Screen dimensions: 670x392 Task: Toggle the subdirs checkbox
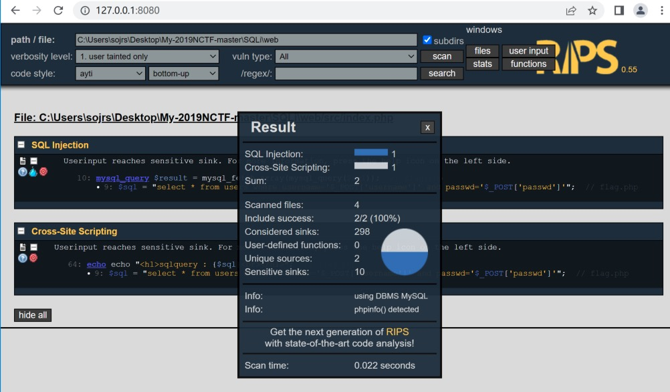[427, 39]
